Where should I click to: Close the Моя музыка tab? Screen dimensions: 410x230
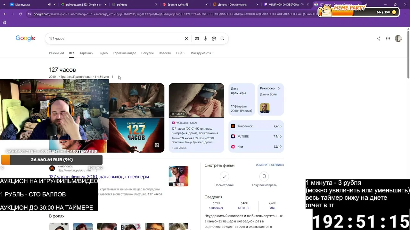55,5
